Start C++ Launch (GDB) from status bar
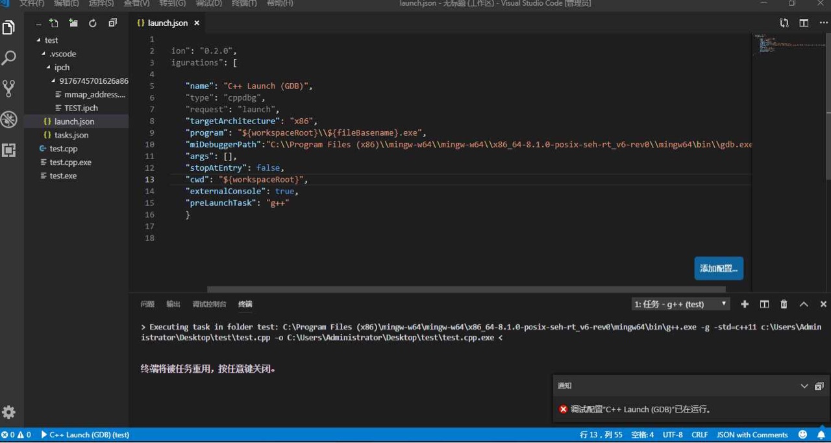The image size is (831, 443). [x=85, y=435]
